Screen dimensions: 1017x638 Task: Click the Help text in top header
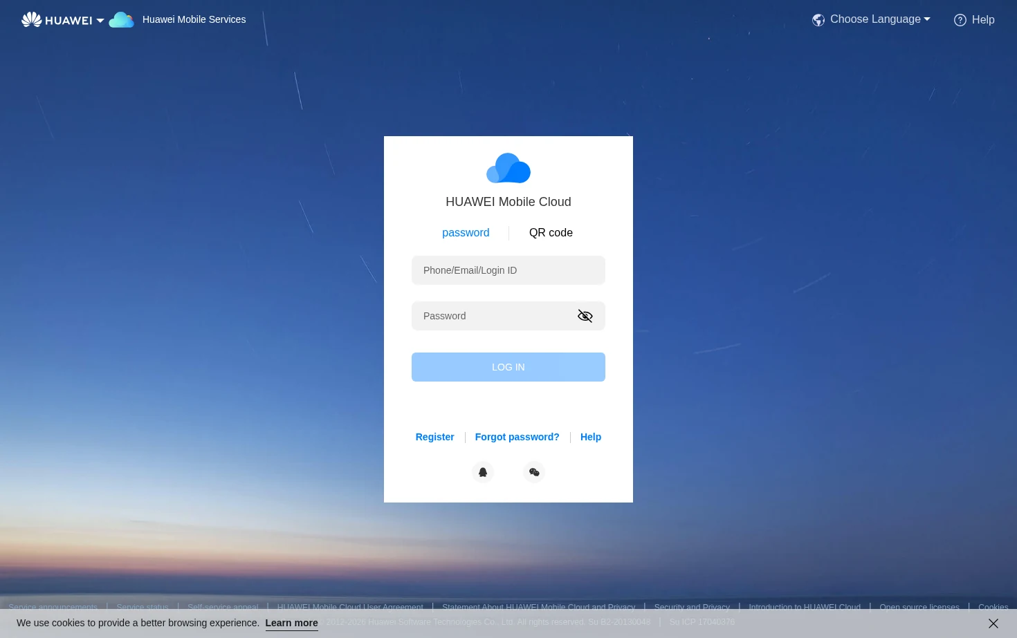(983, 20)
